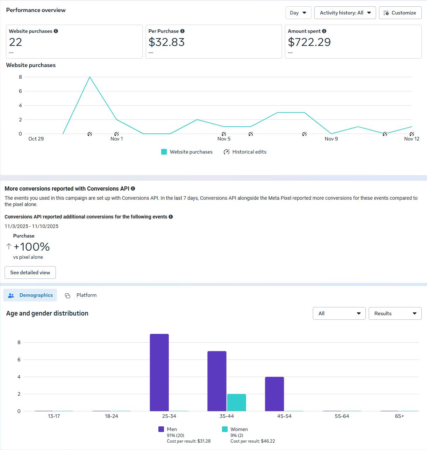Click the info icon next to Per Purchase

[x=182, y=31]
